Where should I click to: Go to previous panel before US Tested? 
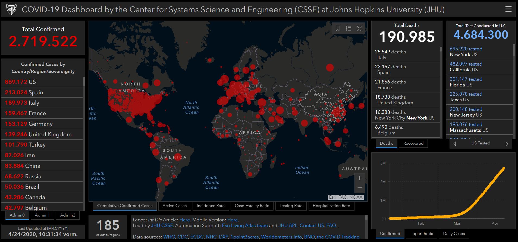point(455,144)
